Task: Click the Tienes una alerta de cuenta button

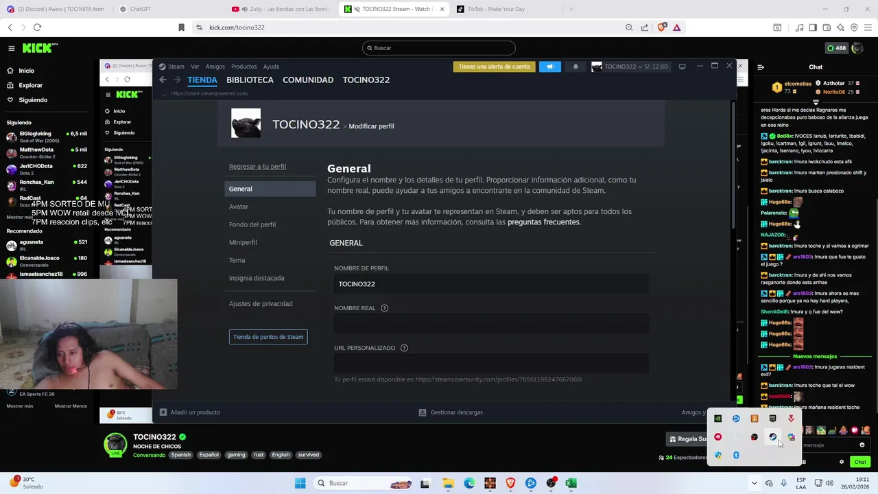Action: click(x=494, y=67)
